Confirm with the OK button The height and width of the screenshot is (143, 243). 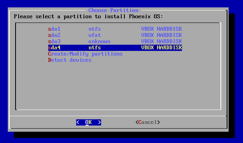[89, 122]
